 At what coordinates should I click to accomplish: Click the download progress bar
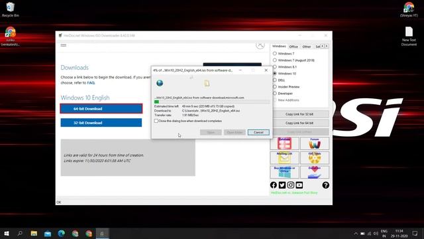(212, 102)
